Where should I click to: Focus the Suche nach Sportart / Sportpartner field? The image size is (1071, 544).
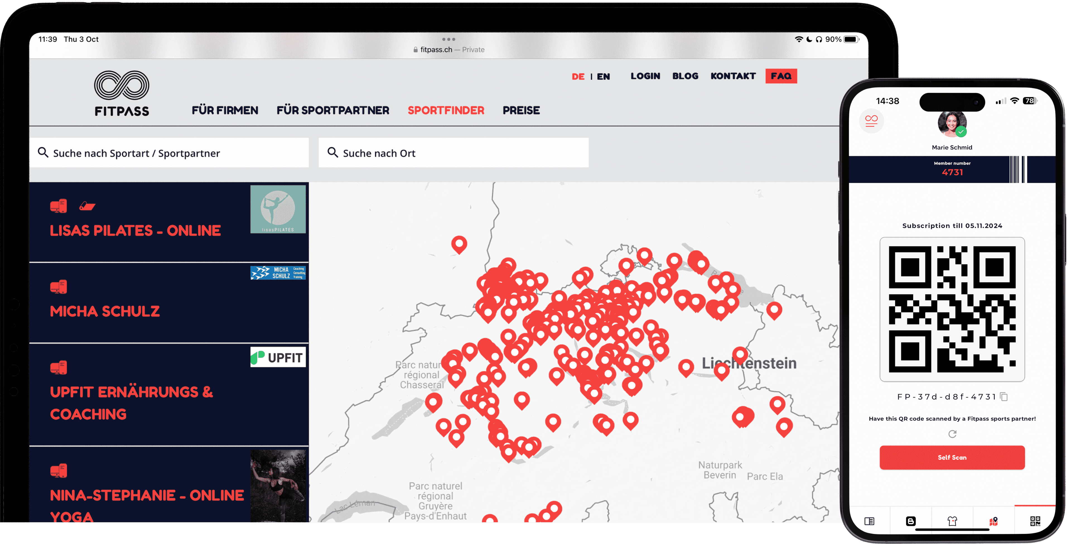169,153
